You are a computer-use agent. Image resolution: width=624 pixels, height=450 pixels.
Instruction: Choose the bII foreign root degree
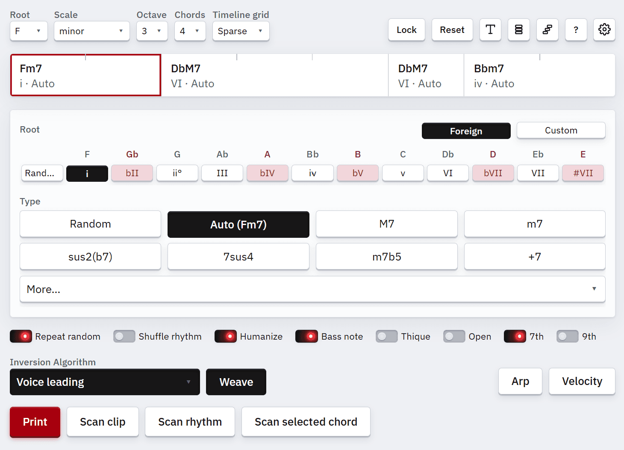[132, 173]
